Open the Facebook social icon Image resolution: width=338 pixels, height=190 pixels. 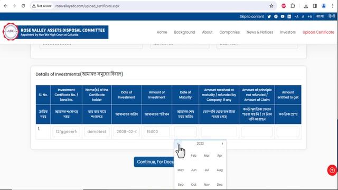(276, 16)
